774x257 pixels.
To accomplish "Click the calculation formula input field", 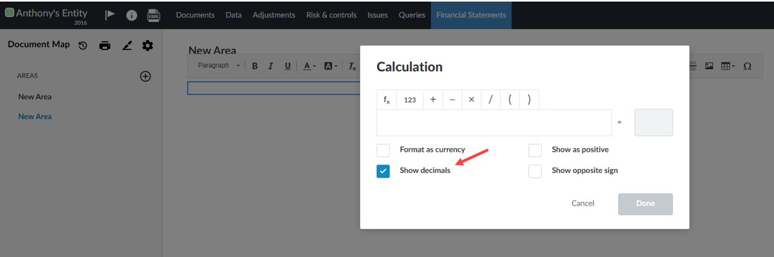I will click(494, 123).
